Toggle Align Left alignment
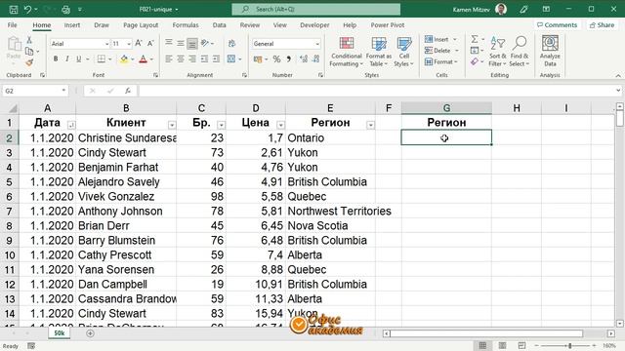Viewport: 625px width, 351px height. coord(169,58)
